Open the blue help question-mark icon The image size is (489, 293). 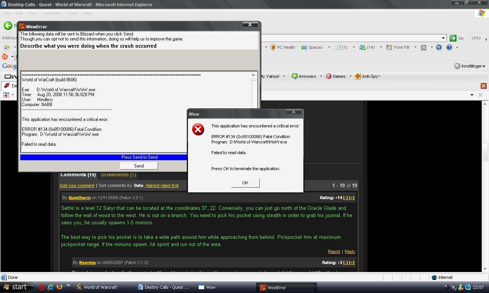point(449,47)
